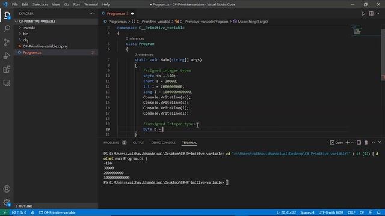Click the flame icon in status bar
Screen dimensions: 385x216
click(x=32, y=212)
